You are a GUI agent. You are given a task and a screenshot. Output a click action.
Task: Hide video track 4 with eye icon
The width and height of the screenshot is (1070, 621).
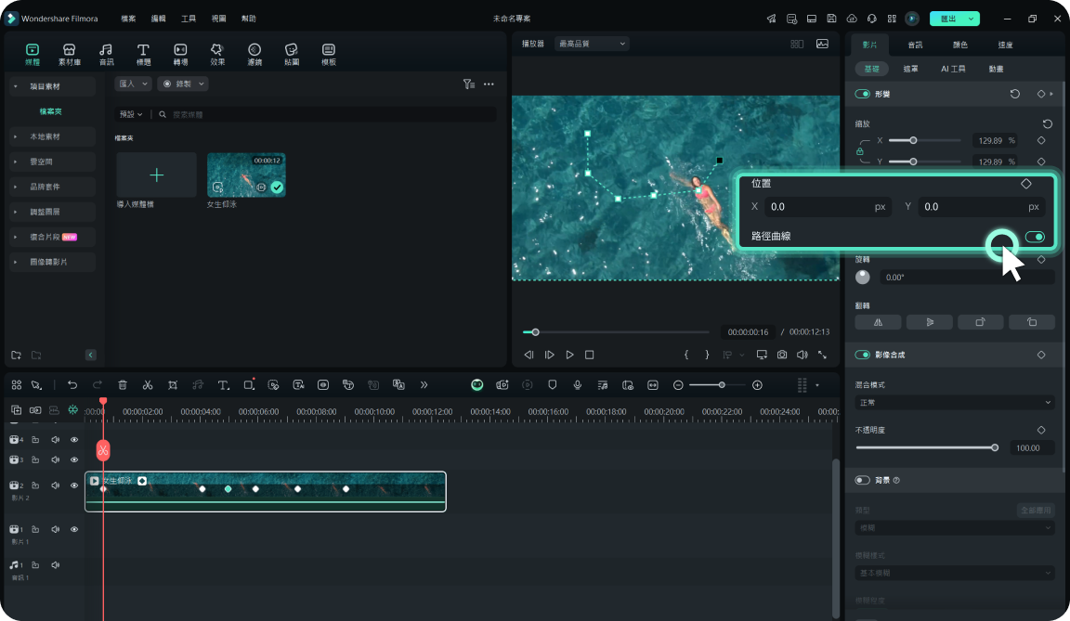coord(74,440)
